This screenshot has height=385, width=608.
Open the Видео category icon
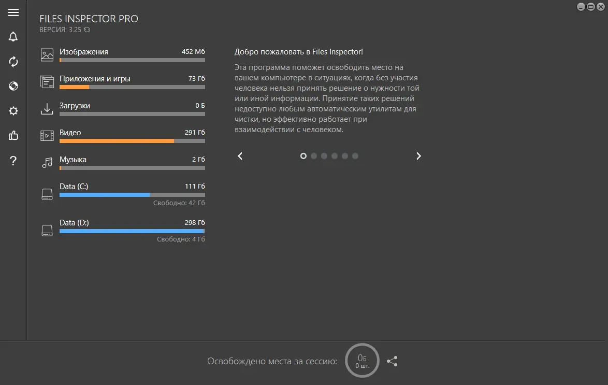point(47,135)
